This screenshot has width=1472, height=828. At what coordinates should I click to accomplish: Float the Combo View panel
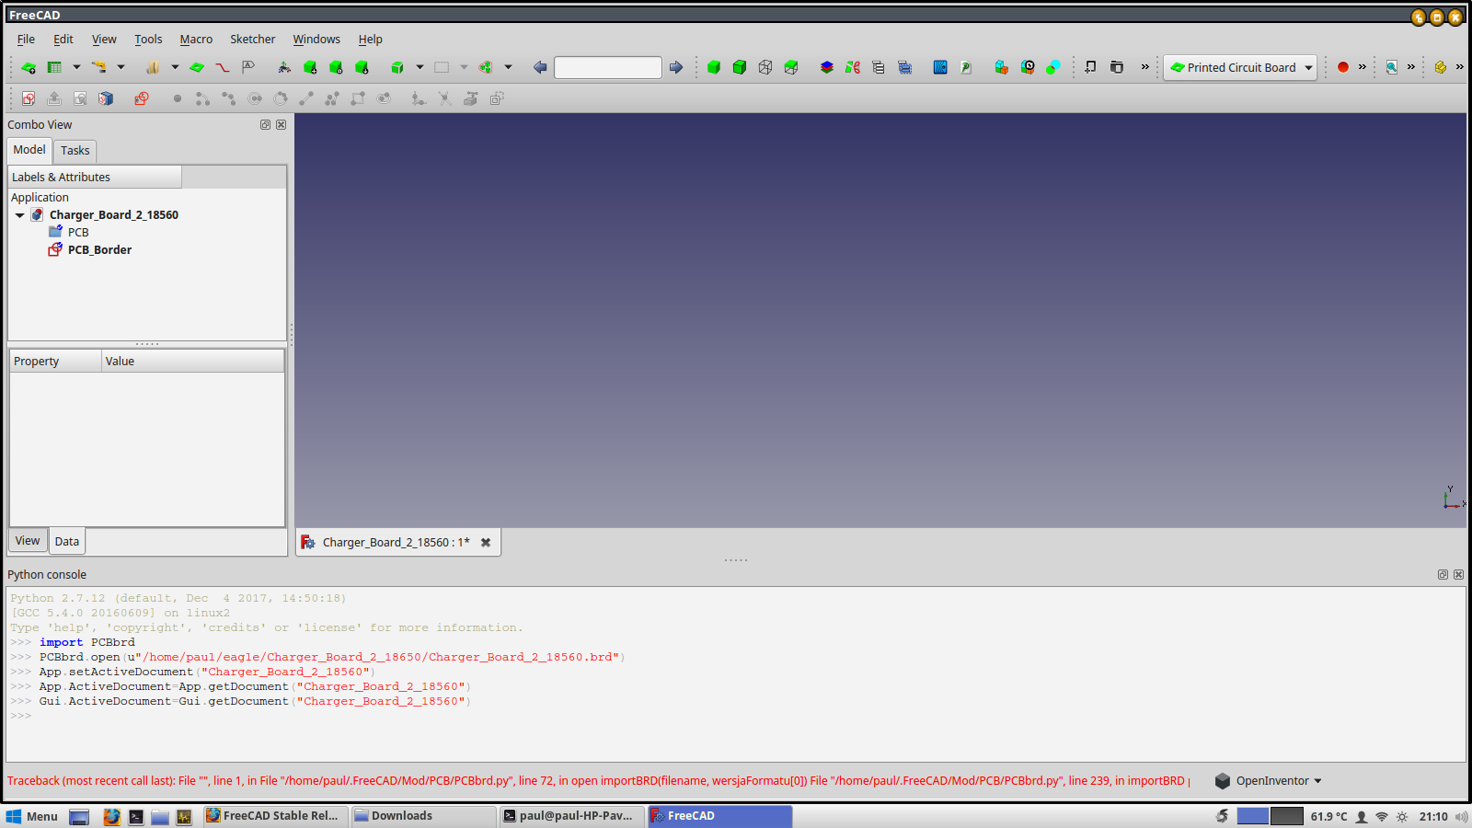[x=265, y=125]
